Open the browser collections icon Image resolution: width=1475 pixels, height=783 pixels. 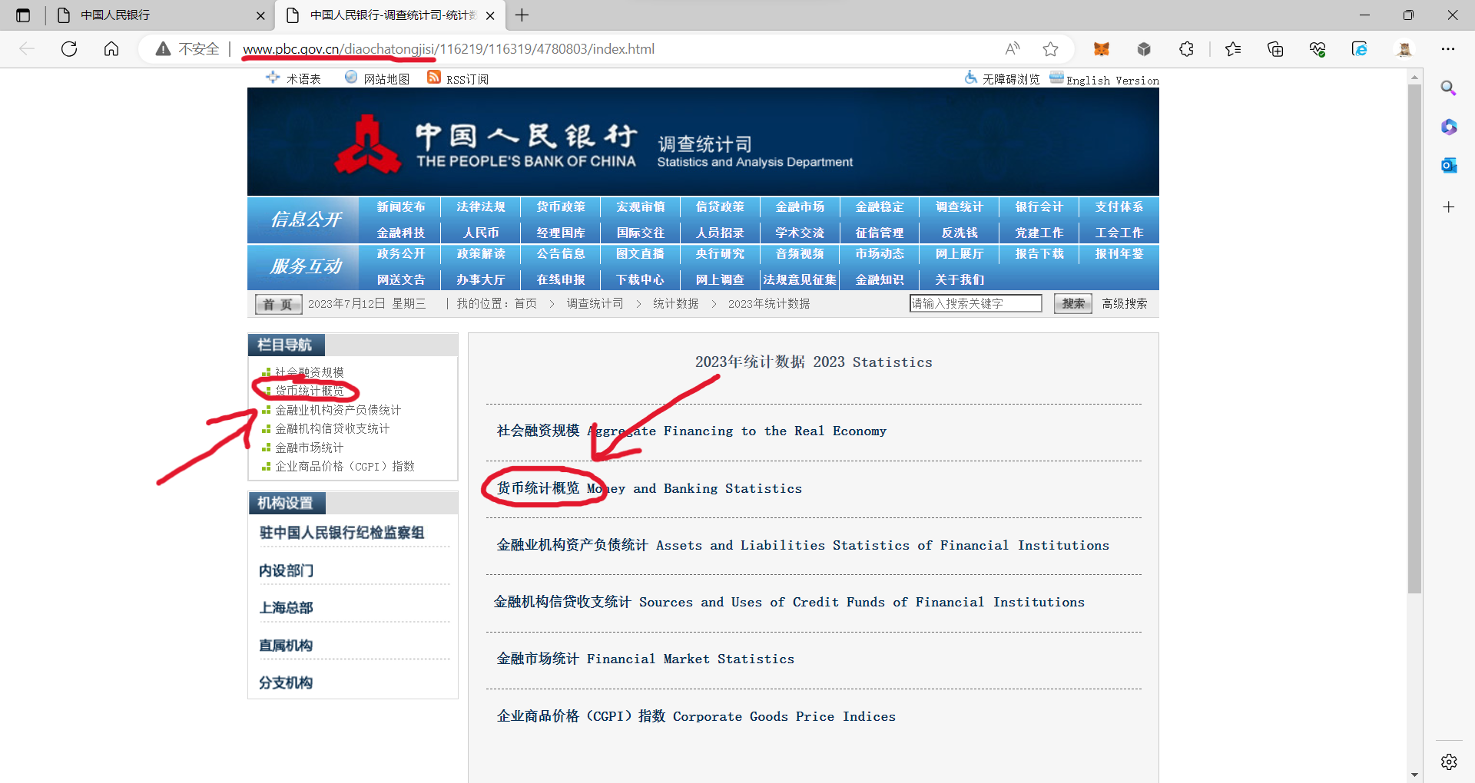(x=1275, y=49)
